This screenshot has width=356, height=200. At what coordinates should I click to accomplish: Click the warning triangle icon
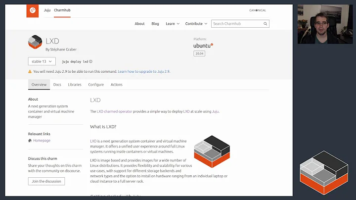coord(30,71)
